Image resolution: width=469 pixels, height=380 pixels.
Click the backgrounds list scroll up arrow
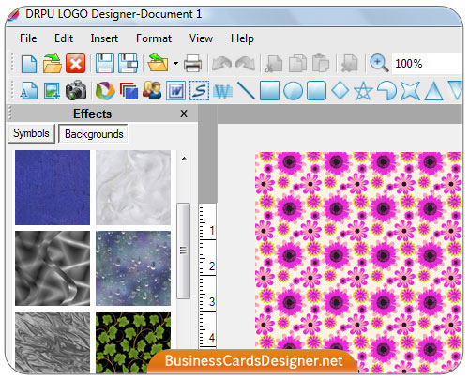pos(184,159)
